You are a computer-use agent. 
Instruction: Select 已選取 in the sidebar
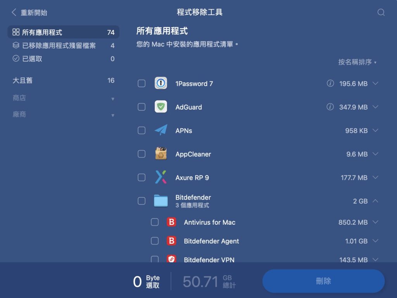[x=63, y=59]
